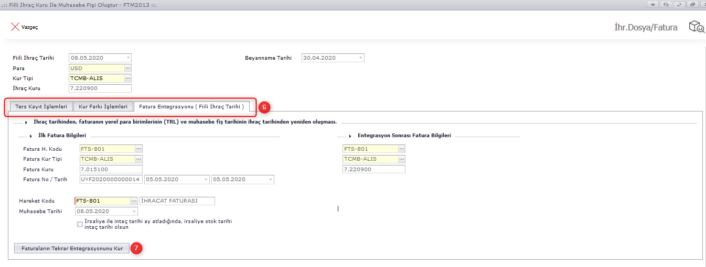
Task: Select the Fatura Entegrasyonu tab
Action: click(x=191, y=106)
